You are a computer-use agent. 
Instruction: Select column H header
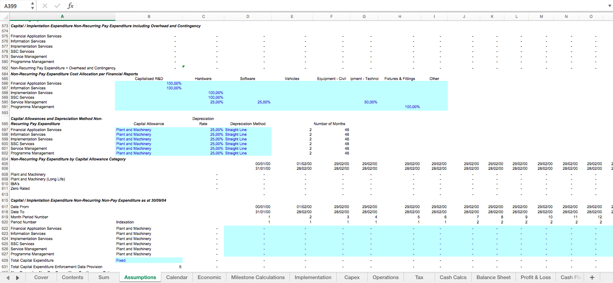point(400,17)
